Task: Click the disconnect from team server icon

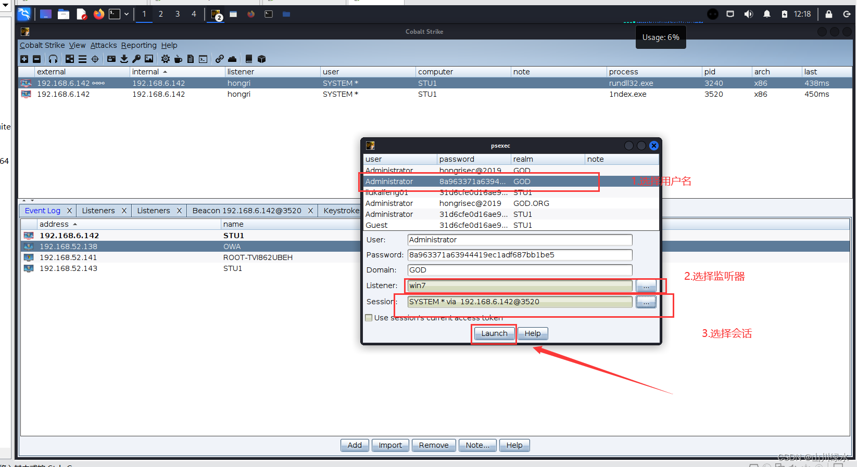Action: pos(36,59)
